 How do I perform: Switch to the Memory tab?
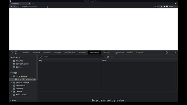[x=82, y=52]
